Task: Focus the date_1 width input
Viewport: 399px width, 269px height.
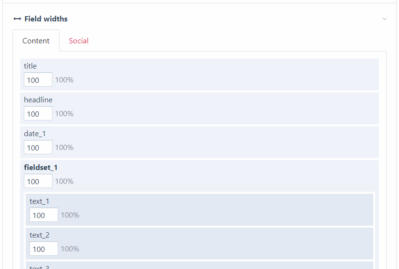Action: 38,147
